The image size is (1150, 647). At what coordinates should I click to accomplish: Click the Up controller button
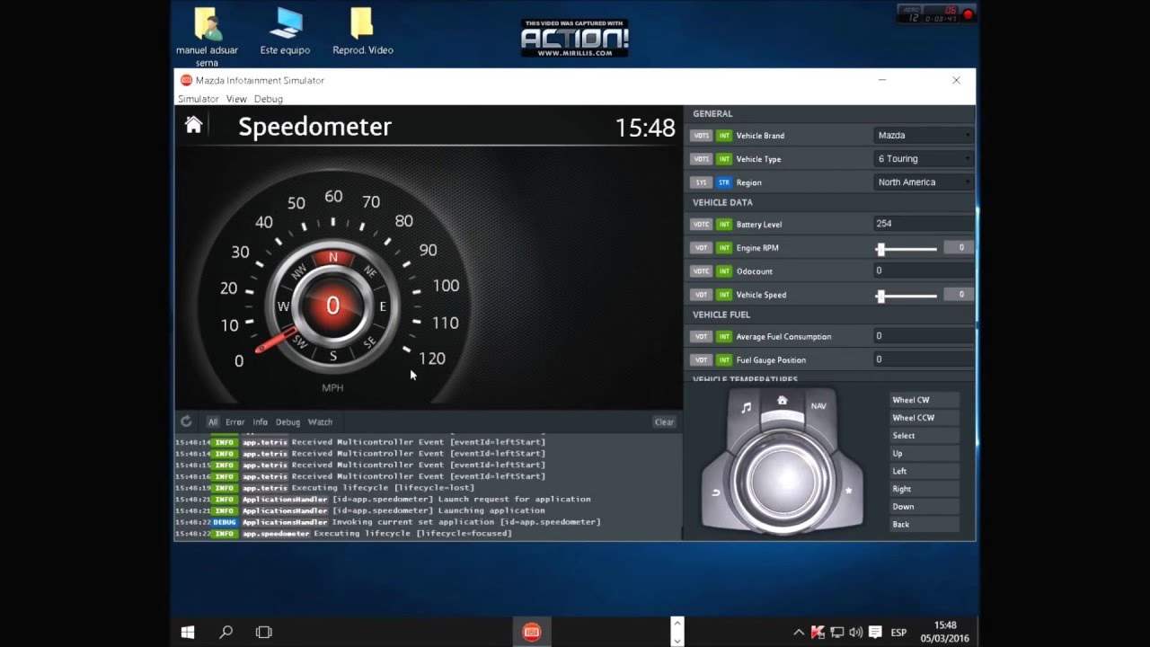tap(924, 453)
